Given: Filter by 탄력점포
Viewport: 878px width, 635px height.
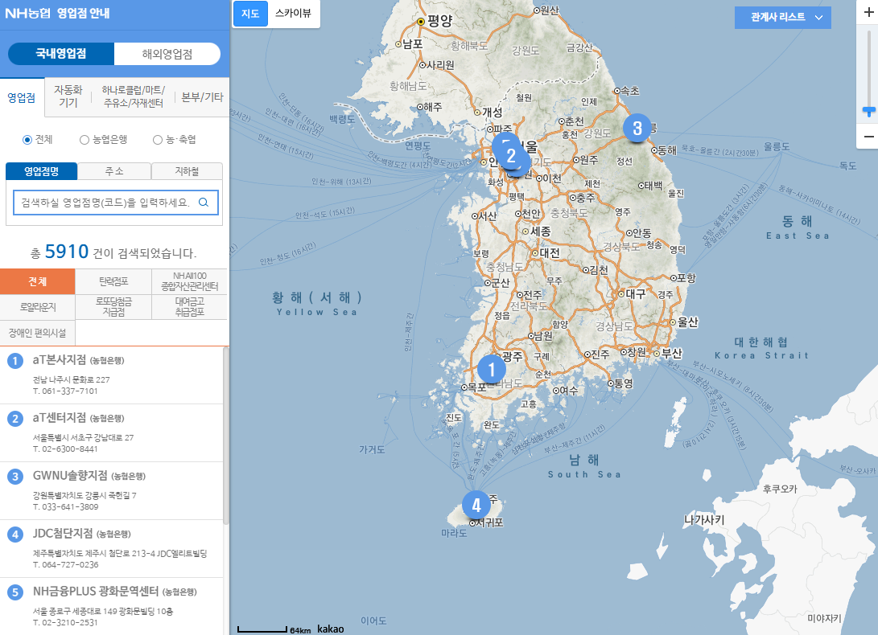Looking at the screenshot, I should (113, 281).
